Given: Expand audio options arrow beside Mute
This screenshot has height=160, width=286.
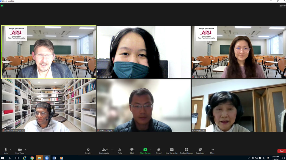Looking at the screenshot, I should [x=11, y=150].
